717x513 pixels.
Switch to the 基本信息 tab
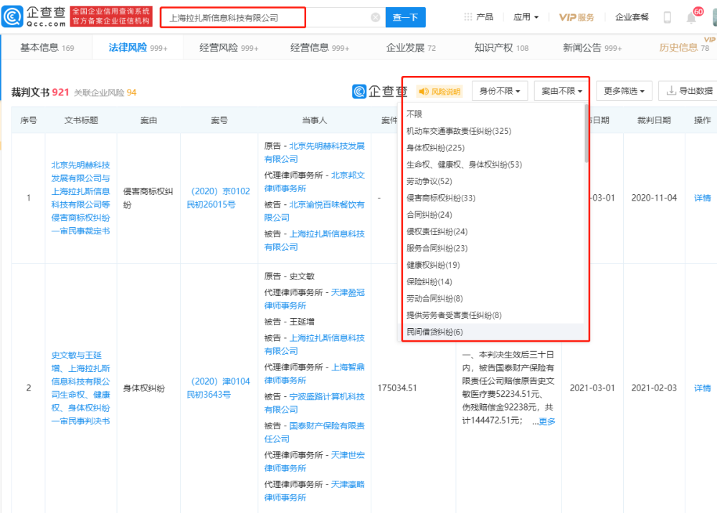[x=47, y=48]
